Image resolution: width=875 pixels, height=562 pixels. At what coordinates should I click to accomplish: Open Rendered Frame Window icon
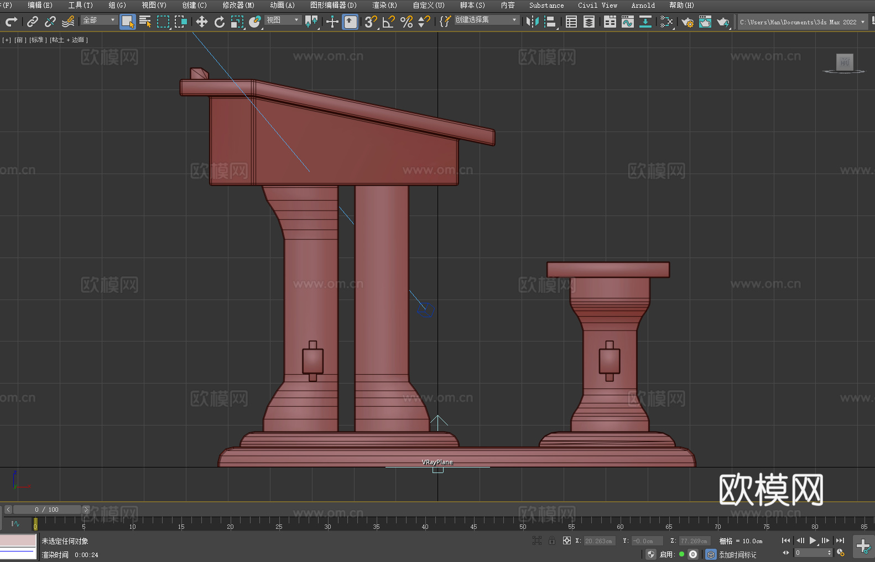[x=705, y=22]
